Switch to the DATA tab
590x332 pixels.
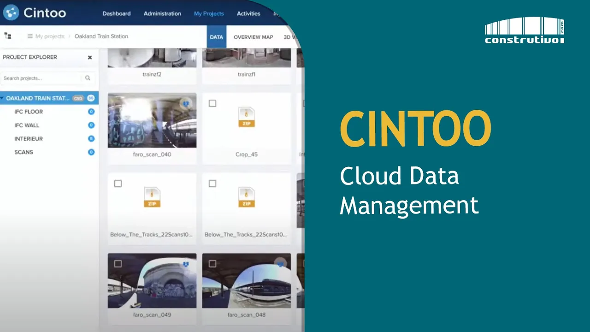pos(217,37)
